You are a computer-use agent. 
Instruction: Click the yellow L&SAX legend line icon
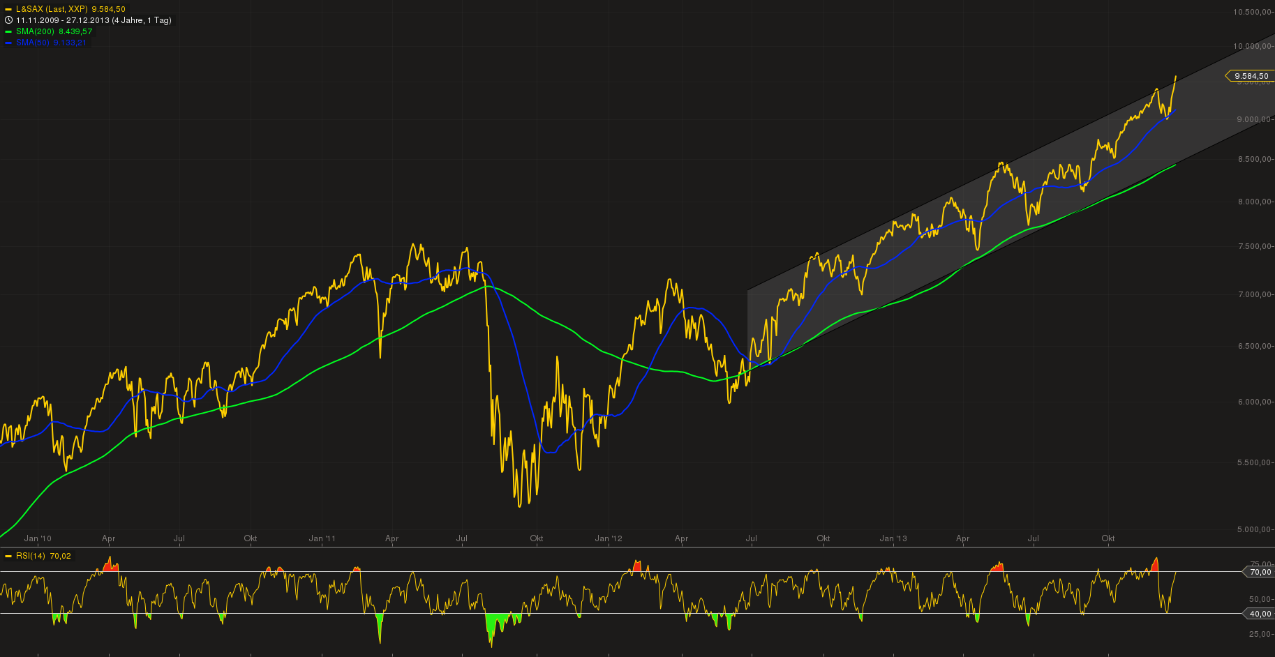(8, 10)
